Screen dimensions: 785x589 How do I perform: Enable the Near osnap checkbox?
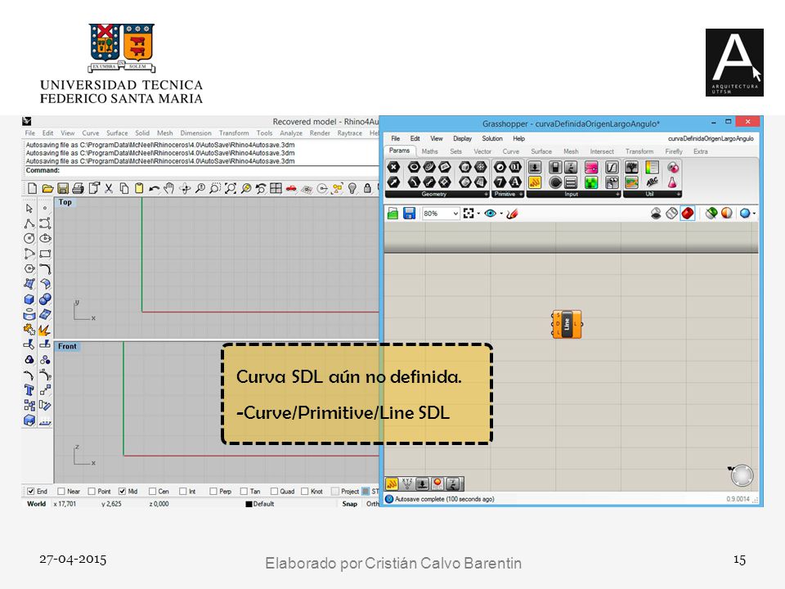(61, 492)
